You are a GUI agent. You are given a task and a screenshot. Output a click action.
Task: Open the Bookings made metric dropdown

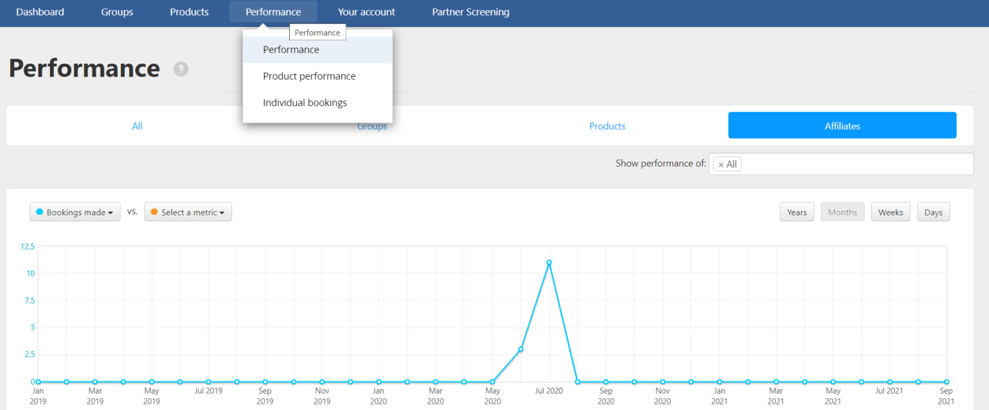75,212
